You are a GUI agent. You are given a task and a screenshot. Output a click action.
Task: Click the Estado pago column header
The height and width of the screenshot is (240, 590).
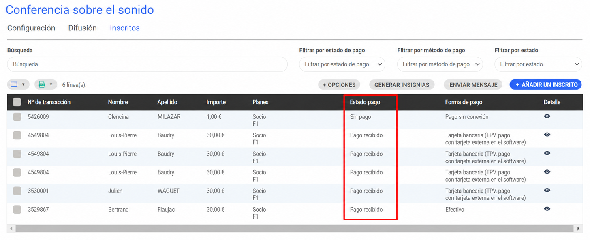click(365, 102)
